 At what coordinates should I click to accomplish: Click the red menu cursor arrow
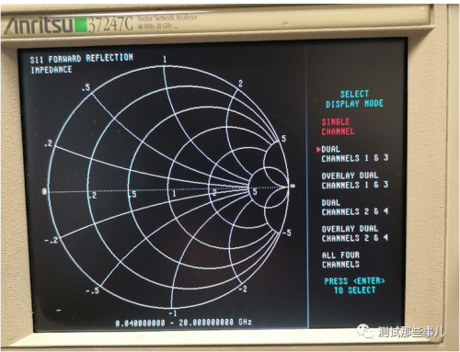318,150
